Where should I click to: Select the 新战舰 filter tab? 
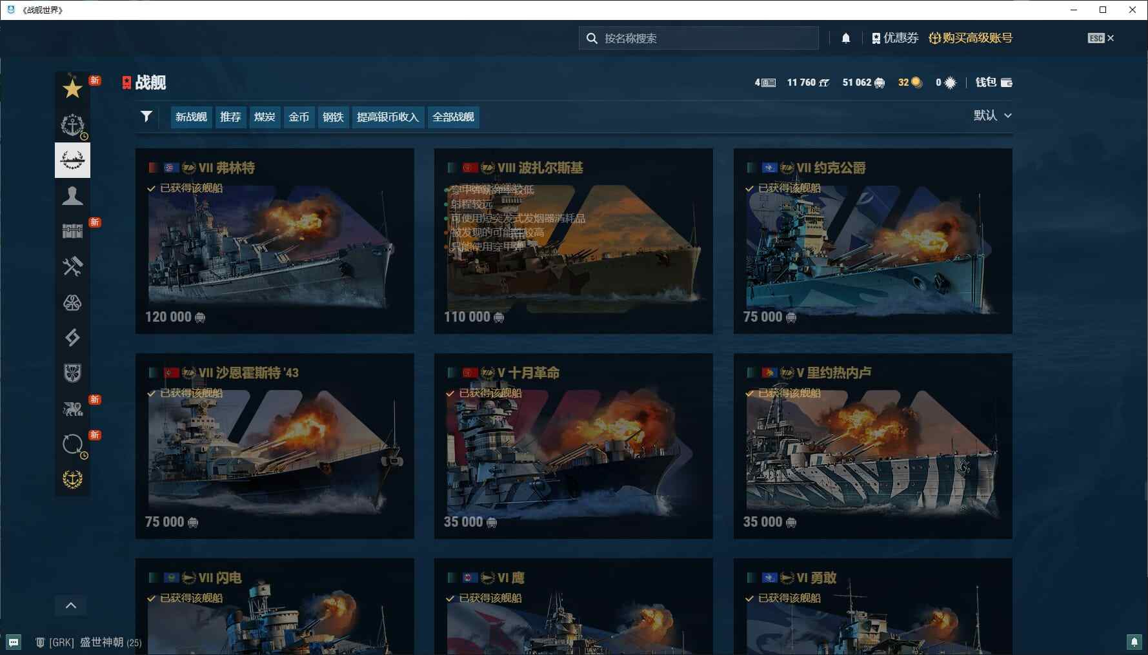[x=191, y=117]
